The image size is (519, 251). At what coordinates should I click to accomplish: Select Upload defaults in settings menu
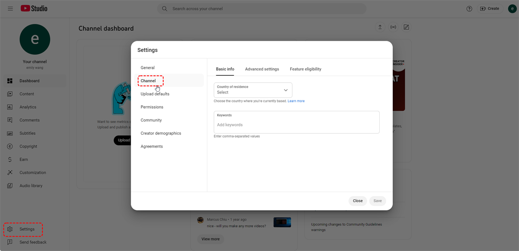(155, 94)
